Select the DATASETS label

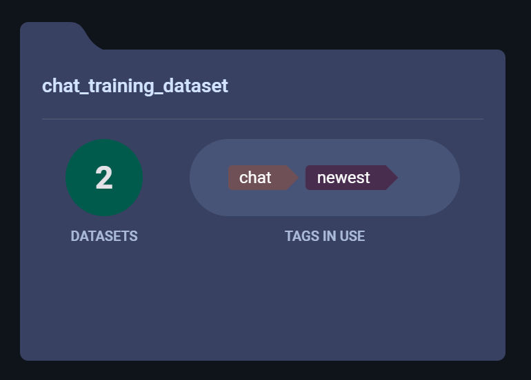[x=104, y=236]
